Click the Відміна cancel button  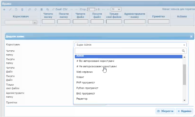[185, 111]
